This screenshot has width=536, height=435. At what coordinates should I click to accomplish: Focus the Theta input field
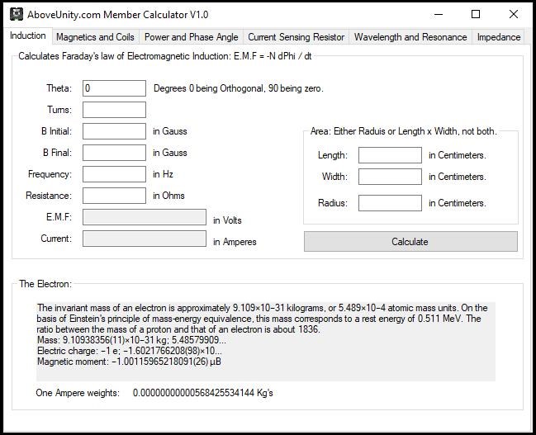pos(114,88)
